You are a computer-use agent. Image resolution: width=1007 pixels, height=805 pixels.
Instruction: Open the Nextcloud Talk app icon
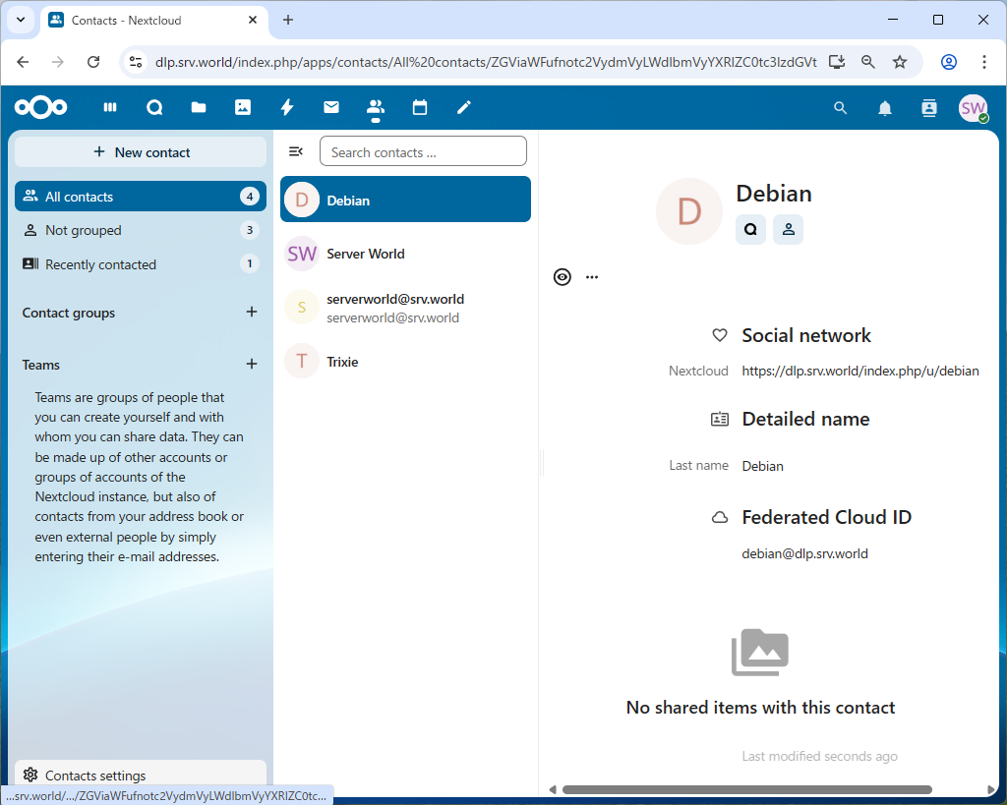tap(154, 108)
